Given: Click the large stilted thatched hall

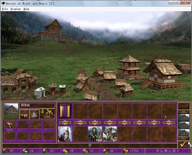Looking at the screenshot, I should point(162,73).
